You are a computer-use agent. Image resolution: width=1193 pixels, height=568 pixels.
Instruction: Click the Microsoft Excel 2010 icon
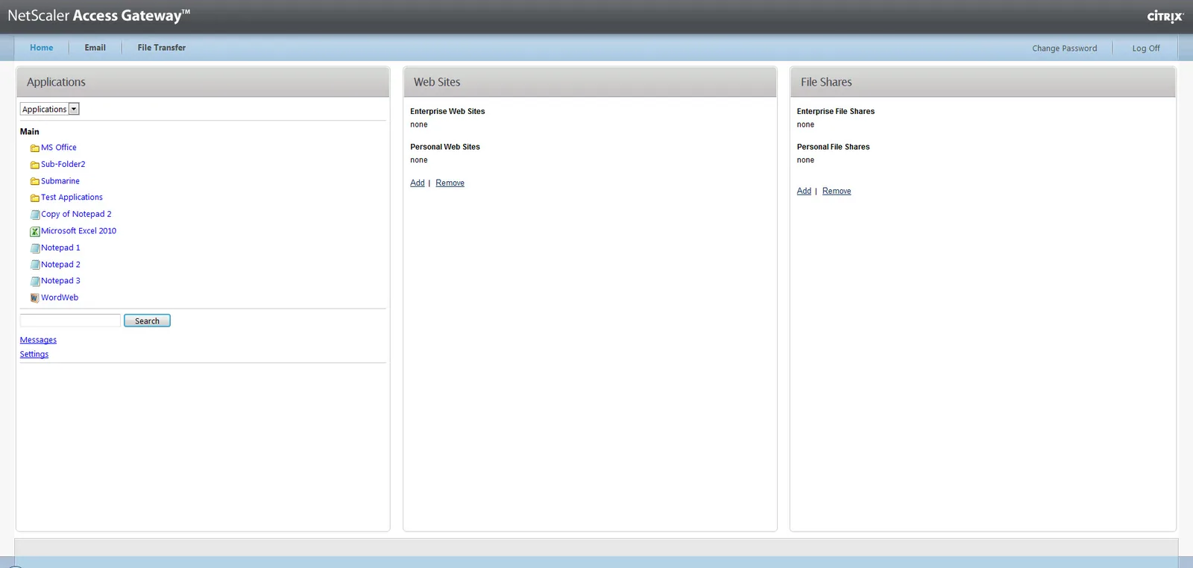[x=34, y=231]
